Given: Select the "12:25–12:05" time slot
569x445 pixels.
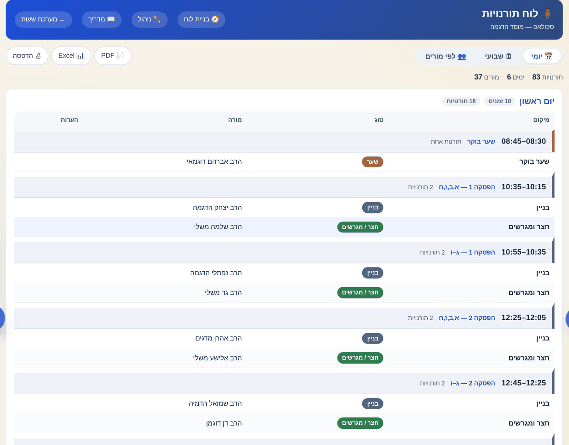Looking at the screenshot, I should click(523, 318).
